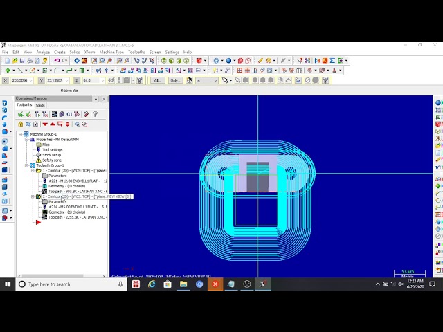Image resolution: width=443 pixels, height=332 pixels.
Task: Open the Machine Type menu
Action: 111,53
